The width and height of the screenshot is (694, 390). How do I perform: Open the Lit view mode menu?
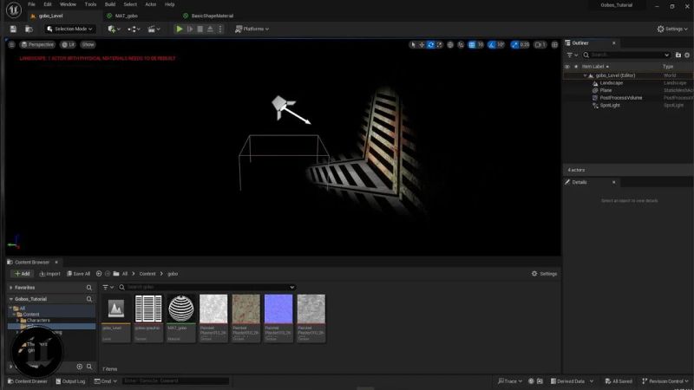[x=69, y=45]
